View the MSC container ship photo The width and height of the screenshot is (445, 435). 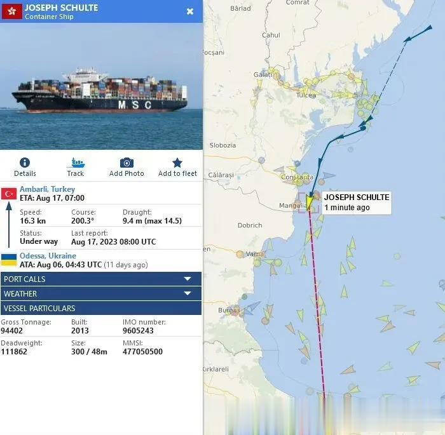coord(101,86)
